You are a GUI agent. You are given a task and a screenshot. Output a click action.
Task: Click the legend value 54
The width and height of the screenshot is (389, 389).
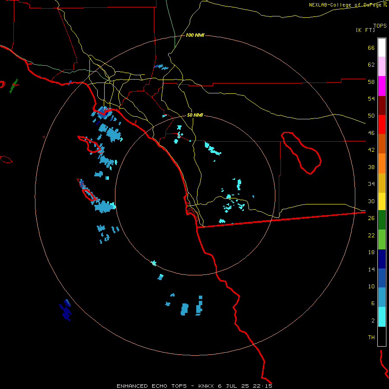point(371,99)
